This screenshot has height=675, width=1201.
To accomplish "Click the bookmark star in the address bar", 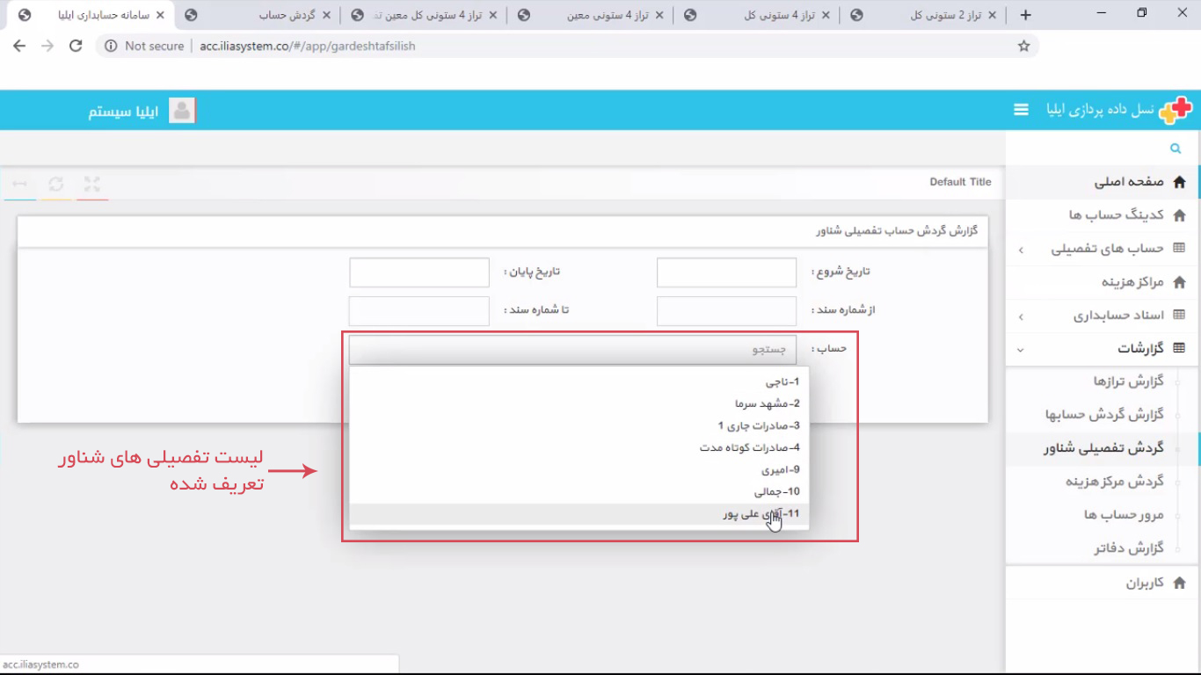I will pos(1023,45).
